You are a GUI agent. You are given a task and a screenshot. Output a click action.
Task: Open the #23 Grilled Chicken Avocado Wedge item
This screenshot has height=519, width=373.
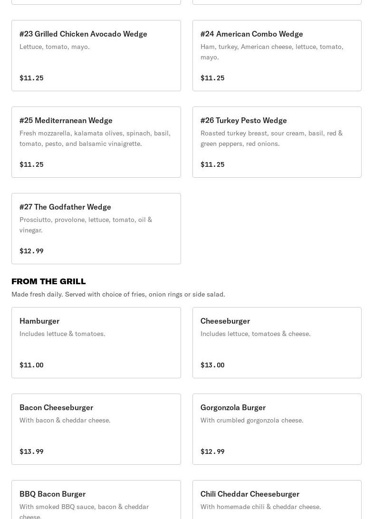(x=96, y=55)
